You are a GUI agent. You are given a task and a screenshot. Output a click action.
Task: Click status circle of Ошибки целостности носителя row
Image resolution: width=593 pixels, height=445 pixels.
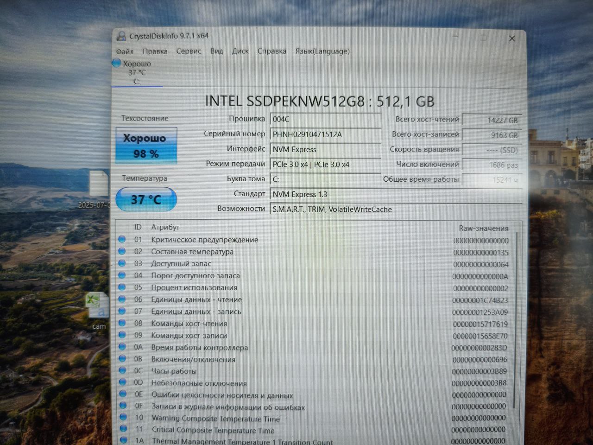[x=123, y=394]
